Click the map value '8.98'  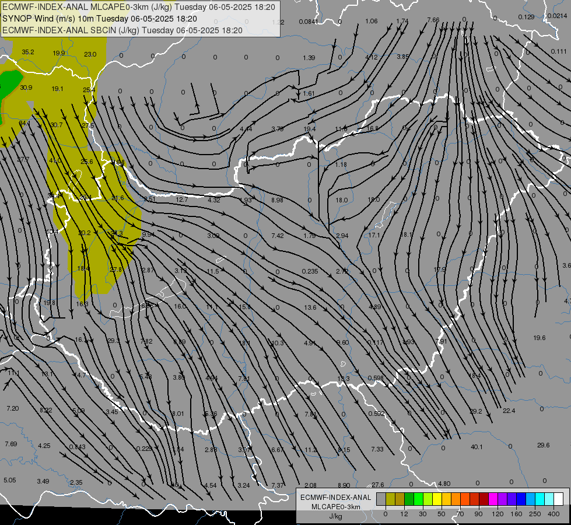click(x=277, y=199)
